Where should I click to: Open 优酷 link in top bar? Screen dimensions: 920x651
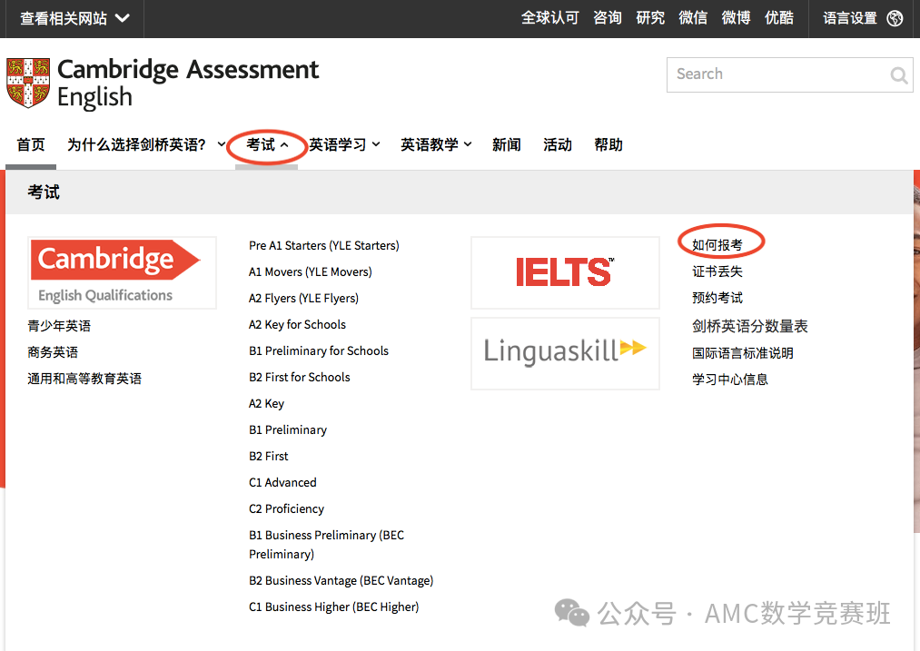pos(779,18)
